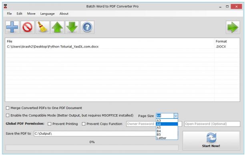Choose A5 from the Page Size list
Viewport: 245px width, 155px height.
167,127
